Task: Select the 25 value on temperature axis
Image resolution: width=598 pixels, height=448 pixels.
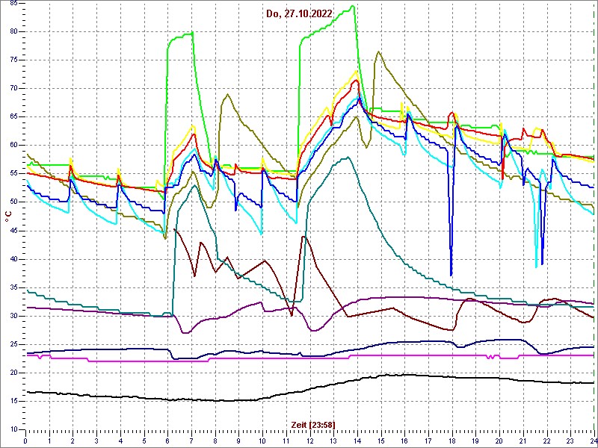Action: 13,344
